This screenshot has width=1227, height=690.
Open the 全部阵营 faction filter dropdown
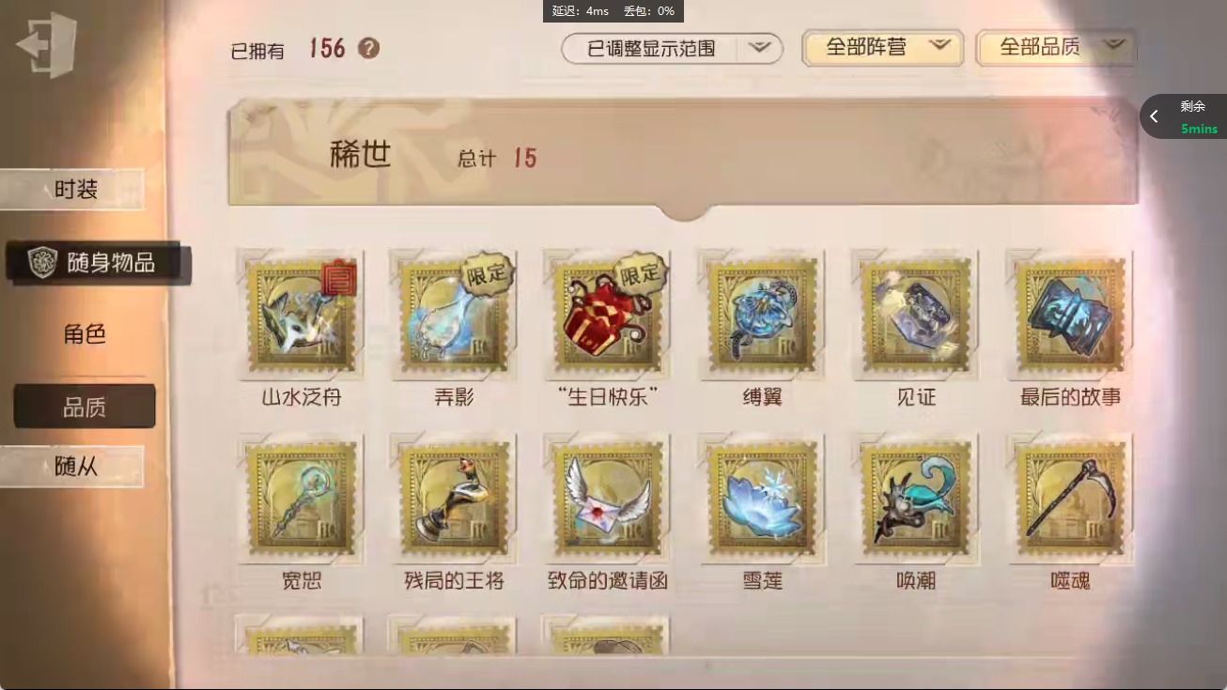coord(883,48)
